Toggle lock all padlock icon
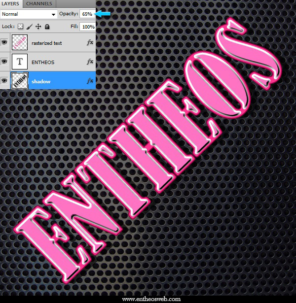 tap(47, 27)
